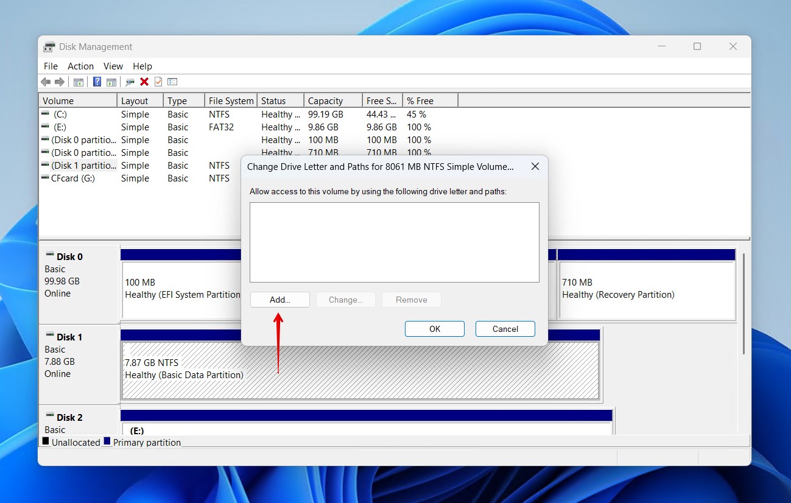The width and height of the screenshot is (791, 503).
Task: Click the Back navigation arrow
Action: [46, 82]
